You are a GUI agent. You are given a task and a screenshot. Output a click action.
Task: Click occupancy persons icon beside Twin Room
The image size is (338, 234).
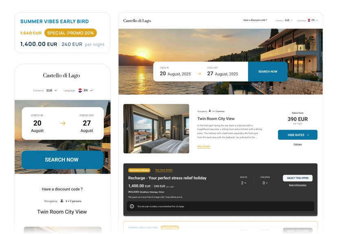[210, 111]
